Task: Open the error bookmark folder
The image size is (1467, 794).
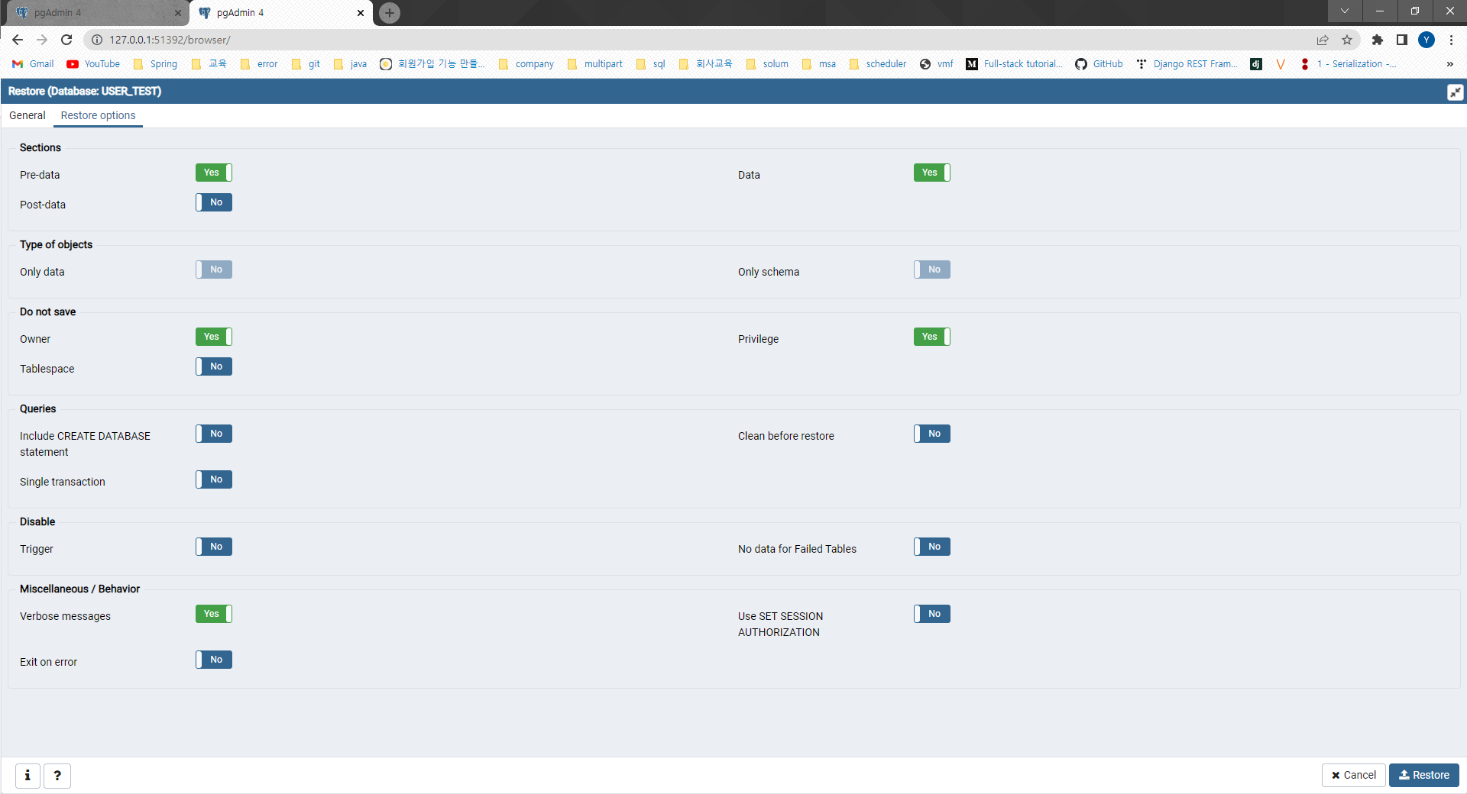Action: click(259, 64)
